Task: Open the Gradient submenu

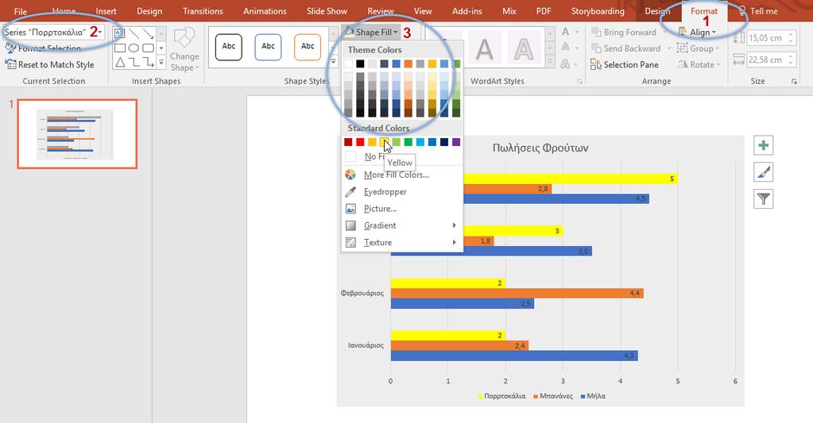Action: tap(402, 225)
